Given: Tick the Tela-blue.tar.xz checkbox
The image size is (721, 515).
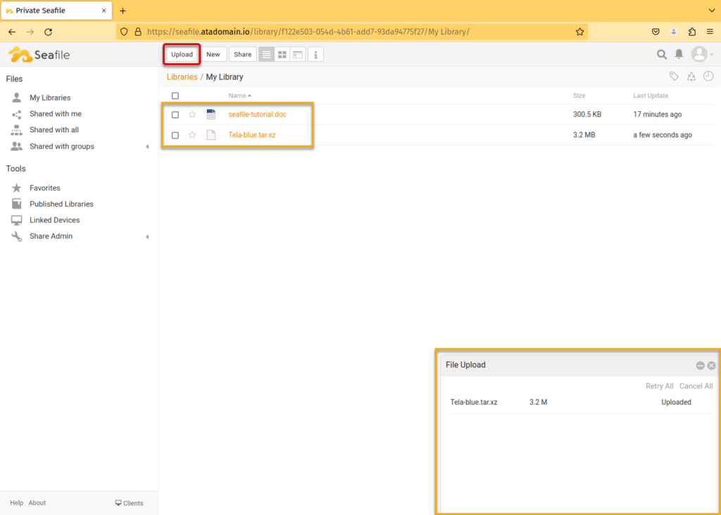Looking at the screenshot, I should click(x=175, y=135).
